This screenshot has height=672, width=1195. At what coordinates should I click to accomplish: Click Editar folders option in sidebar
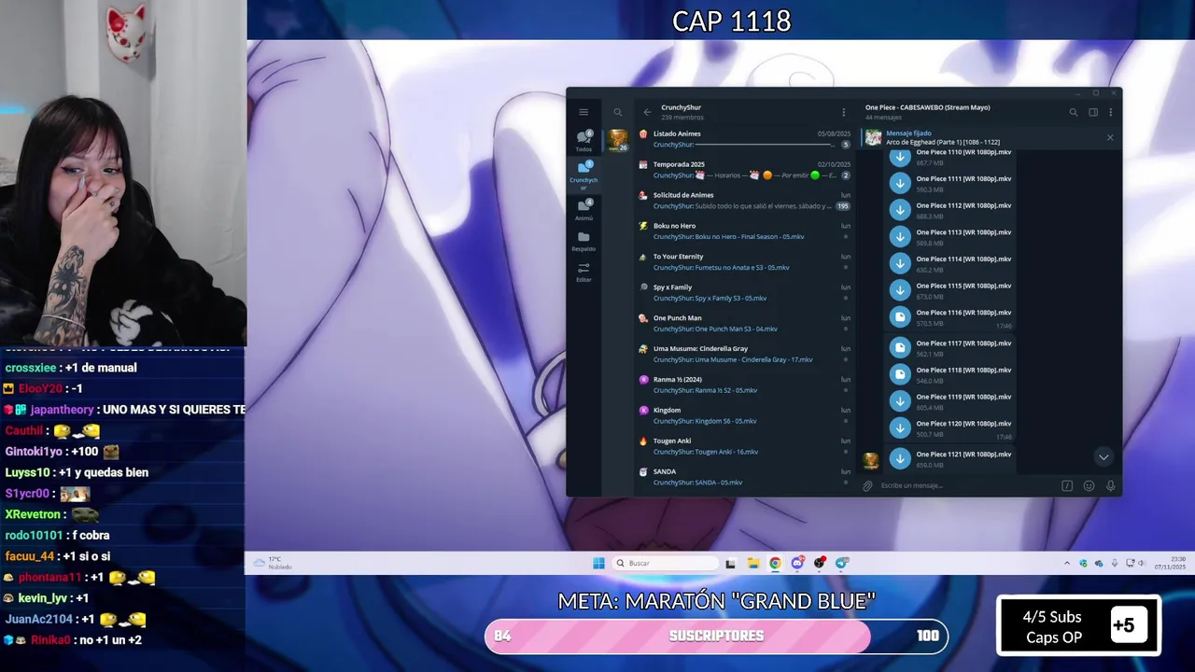coord(583,272)
